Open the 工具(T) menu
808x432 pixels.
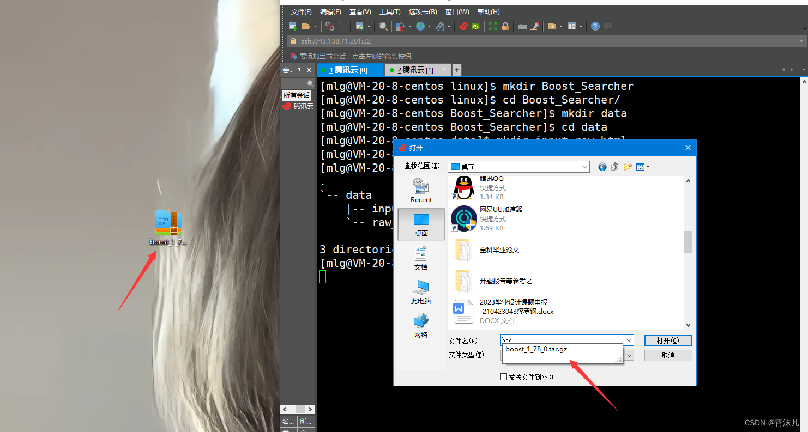[390, 12]
